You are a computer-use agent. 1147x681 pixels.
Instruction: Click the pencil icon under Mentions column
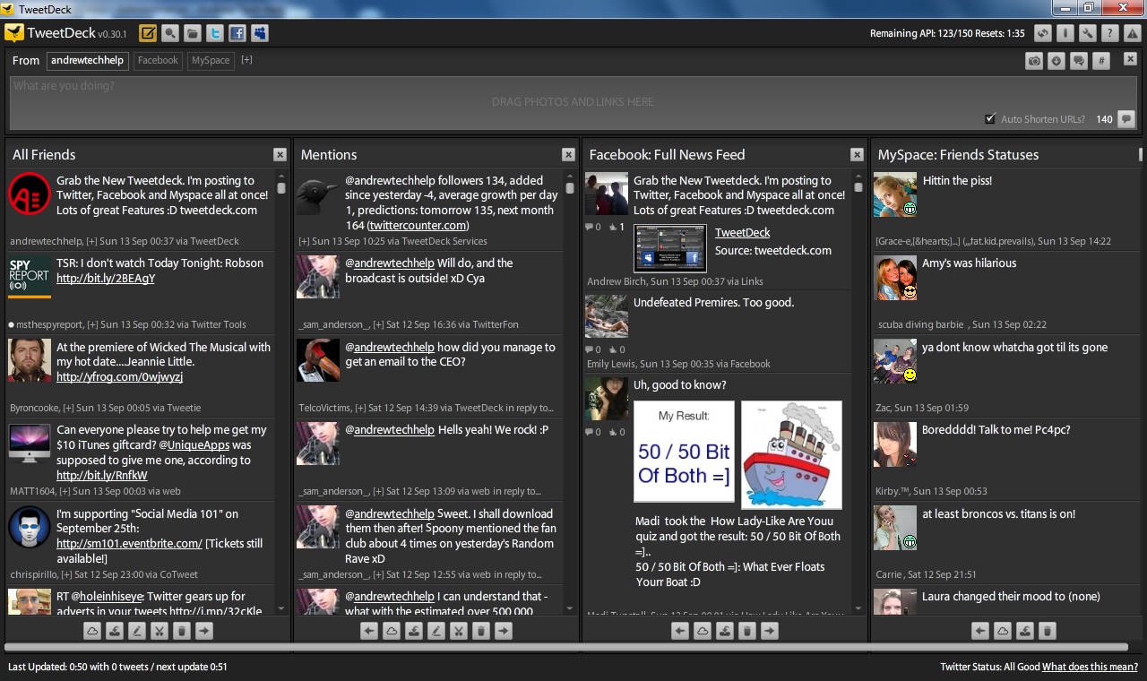tap(436, 631)
